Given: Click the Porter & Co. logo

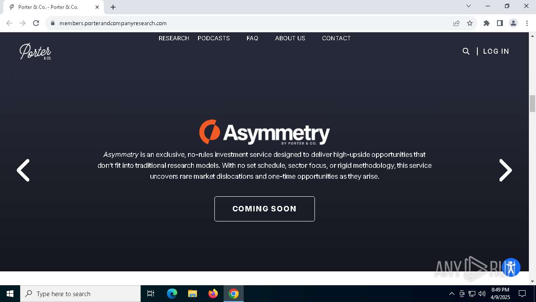Looking at the screenshot, I should [x=35, y=51].
